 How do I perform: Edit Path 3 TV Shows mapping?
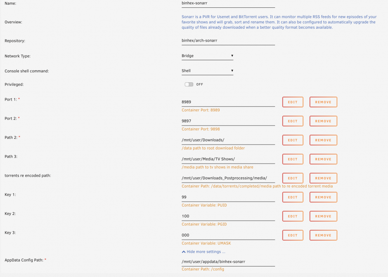pos(293,159)
